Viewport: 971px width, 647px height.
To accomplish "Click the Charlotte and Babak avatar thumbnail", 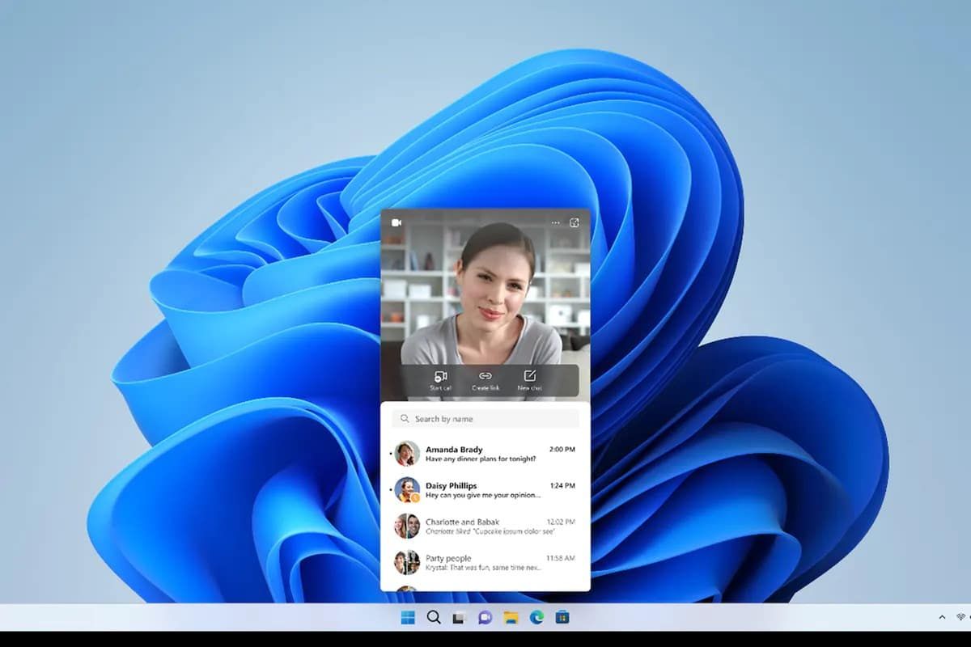I will click(x=406, y=526).
